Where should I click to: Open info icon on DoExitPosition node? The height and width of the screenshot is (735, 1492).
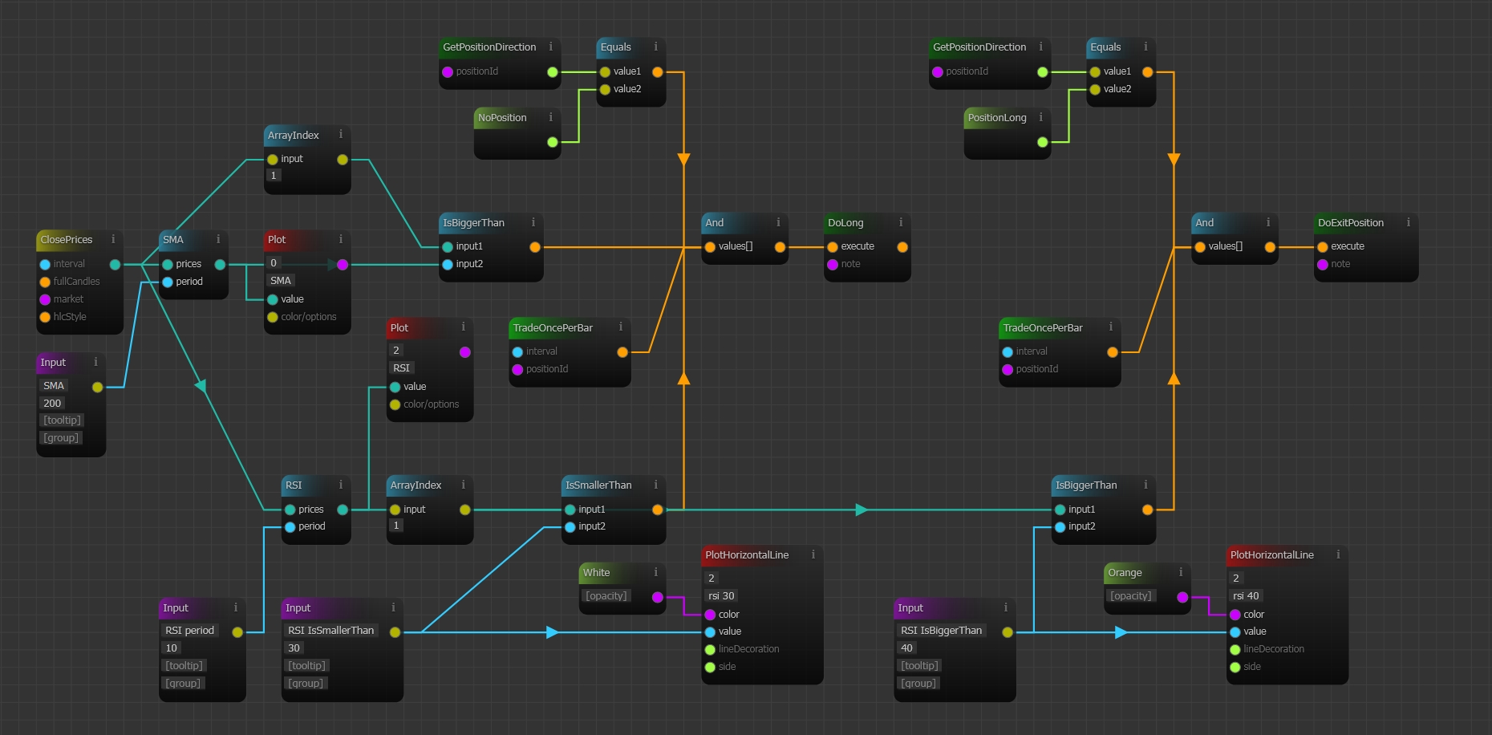point(1408,222)
